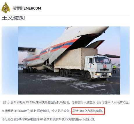Click the red stripes on the truck cab front
This screenshot has width=134, height=124.
coord(105,66)
